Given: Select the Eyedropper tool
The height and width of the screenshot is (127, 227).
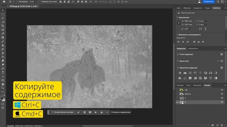Looking at the screenshot, I should tap(2, 34).
